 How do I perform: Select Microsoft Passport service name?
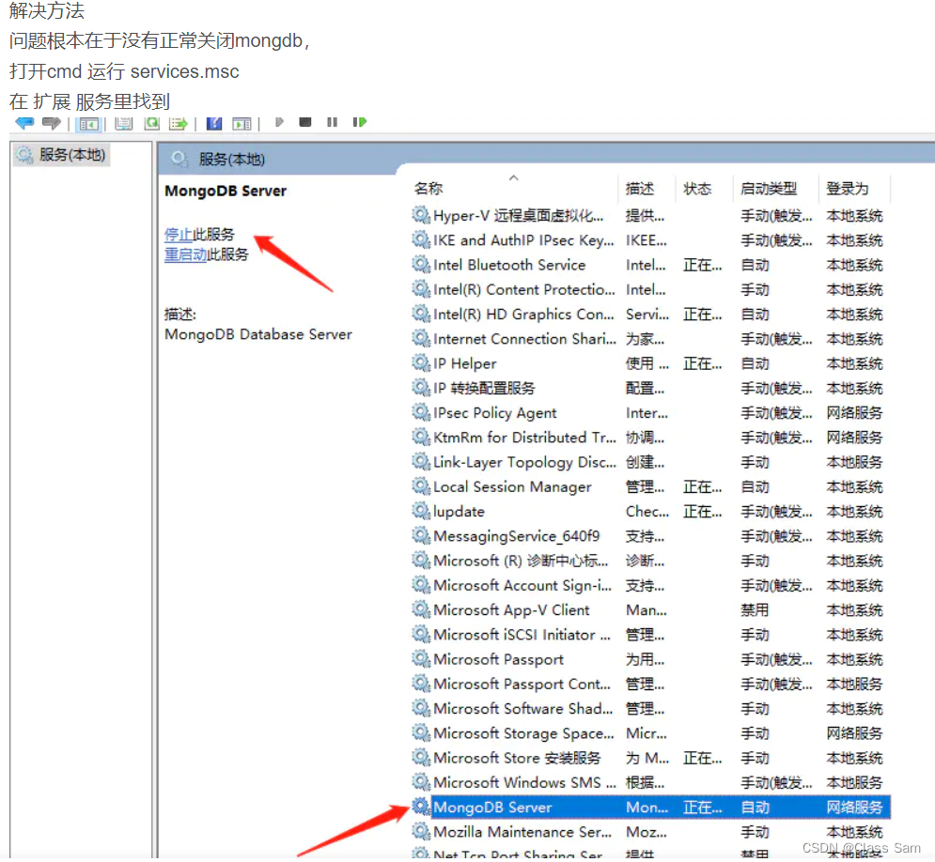coord(498,659)
